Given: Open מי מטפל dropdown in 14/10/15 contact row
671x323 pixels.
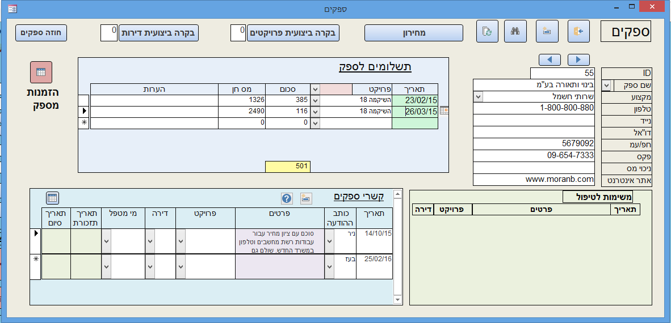Looking at the screenshot, I should (106, 241).
